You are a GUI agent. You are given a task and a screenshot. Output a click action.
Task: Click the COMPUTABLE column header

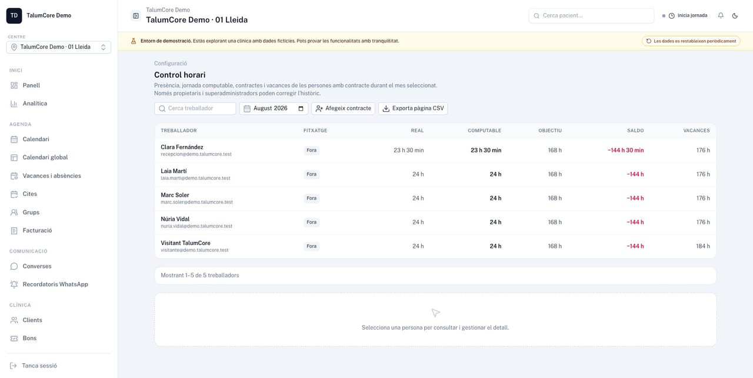[485, 131]
